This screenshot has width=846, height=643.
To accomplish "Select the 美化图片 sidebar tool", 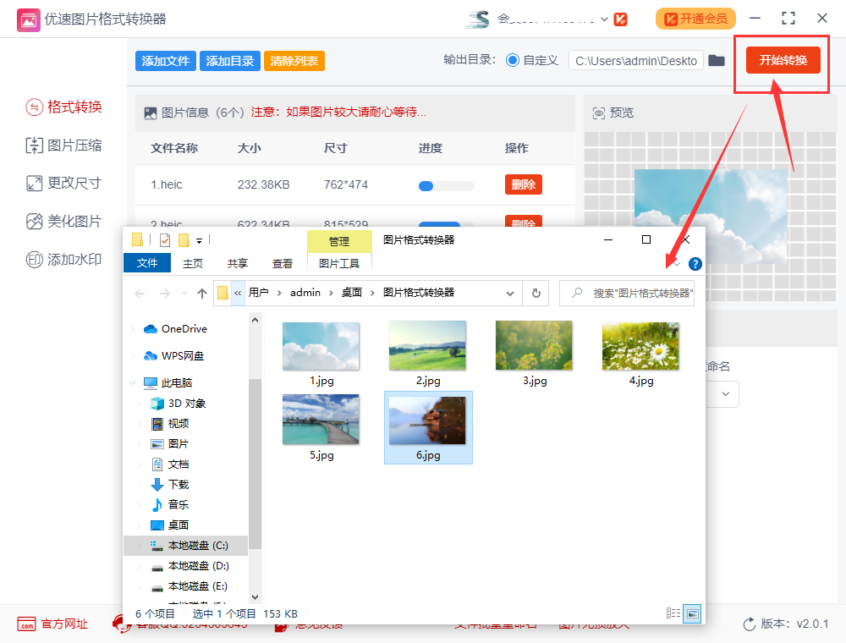I will pos(63,222).
